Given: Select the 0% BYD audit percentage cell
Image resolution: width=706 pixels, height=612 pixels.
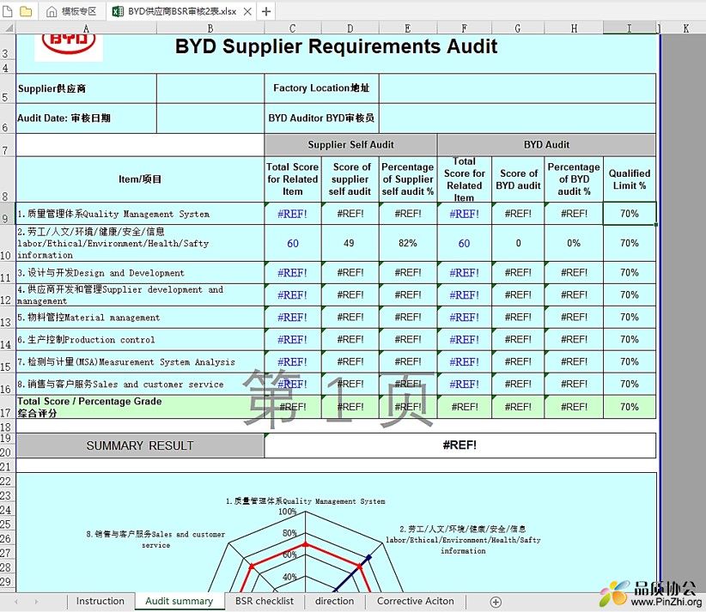Looking at the screenshot, I should [x=574, y=244].
